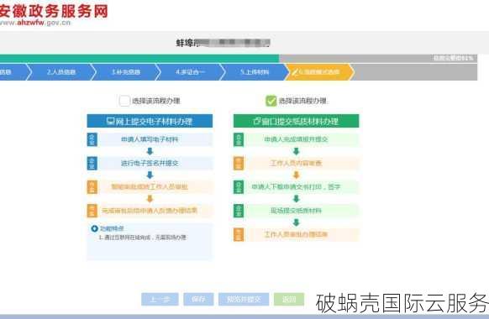Click the green 返回 button
This screenshot has height=319, width=489.
pos(289,300)
